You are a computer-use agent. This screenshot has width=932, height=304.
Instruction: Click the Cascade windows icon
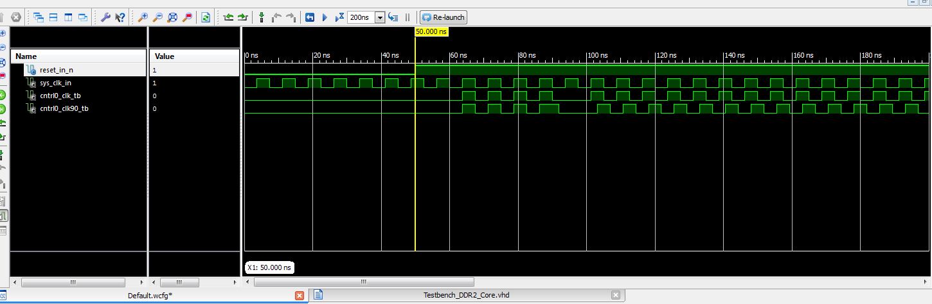[38, 17]
